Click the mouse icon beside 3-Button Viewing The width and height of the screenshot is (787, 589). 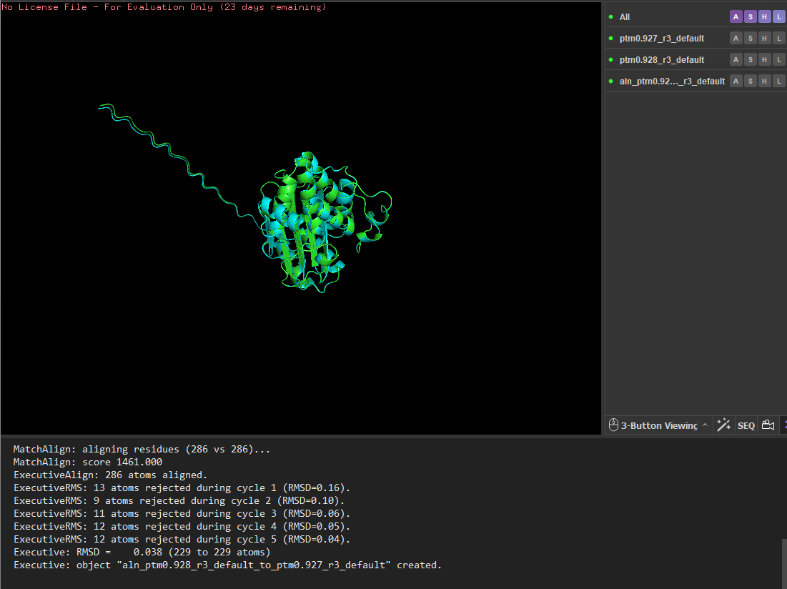click(x=613, y=425)
